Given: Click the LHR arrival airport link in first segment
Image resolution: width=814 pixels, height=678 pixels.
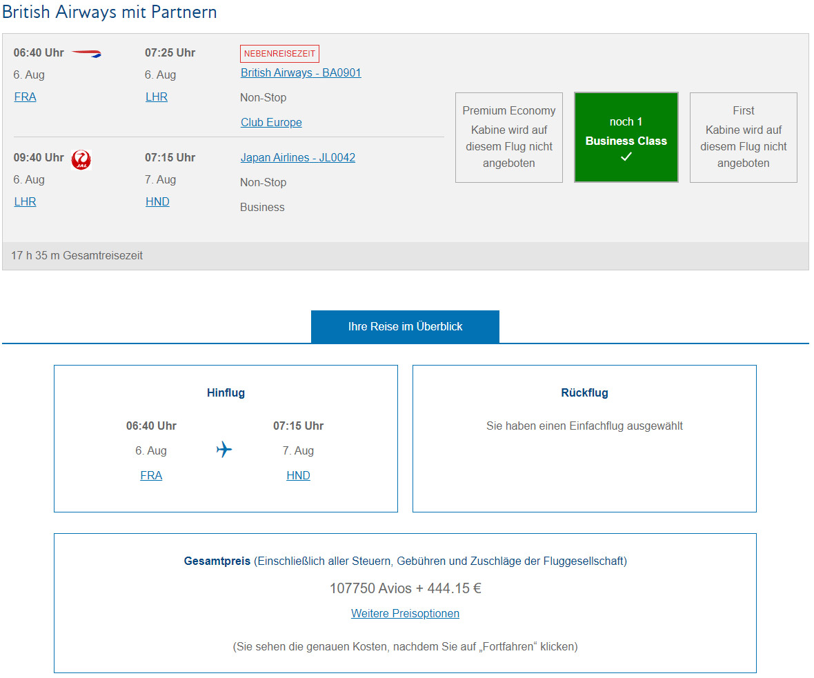Looking at the screenshot, I should tap(157, 97).
